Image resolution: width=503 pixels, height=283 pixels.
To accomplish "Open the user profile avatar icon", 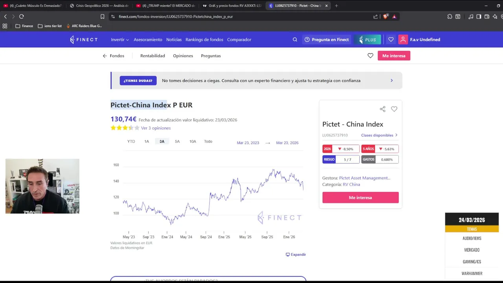I will [x=403, y=40].
